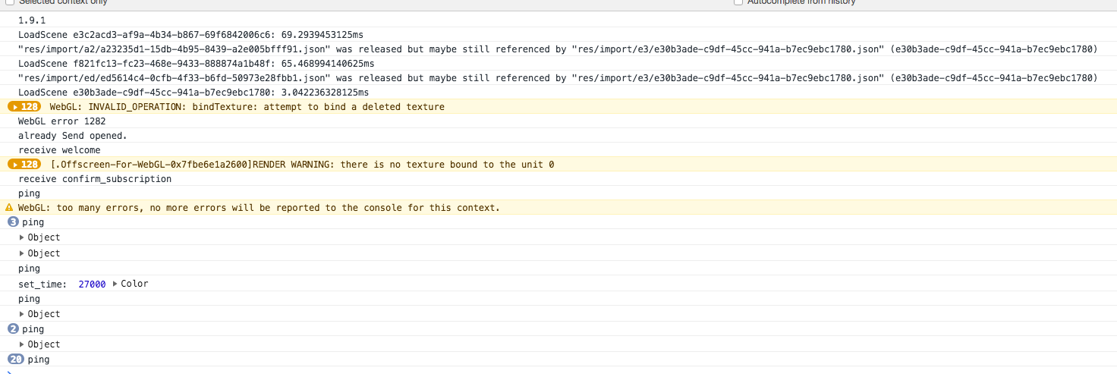Click the repeat-count badge showing 2

click(13, 329)
